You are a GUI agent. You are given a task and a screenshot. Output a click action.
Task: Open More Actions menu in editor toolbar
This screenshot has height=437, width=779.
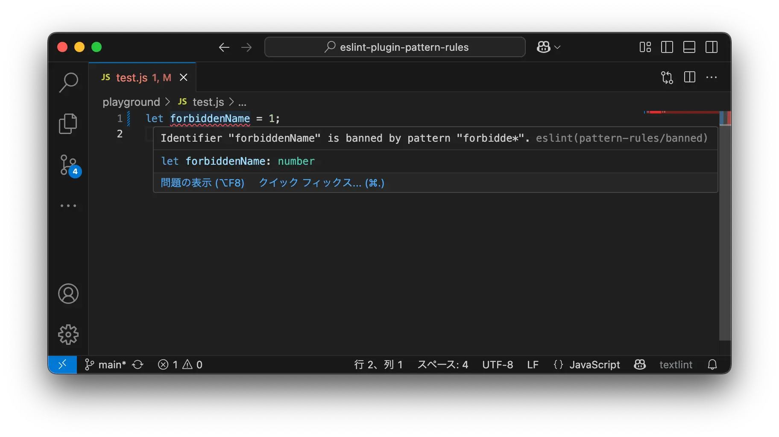pyautogui.click(x=712, y=77)
